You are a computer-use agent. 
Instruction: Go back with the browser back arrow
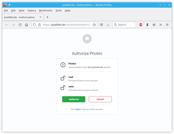[x=7, y=25]
